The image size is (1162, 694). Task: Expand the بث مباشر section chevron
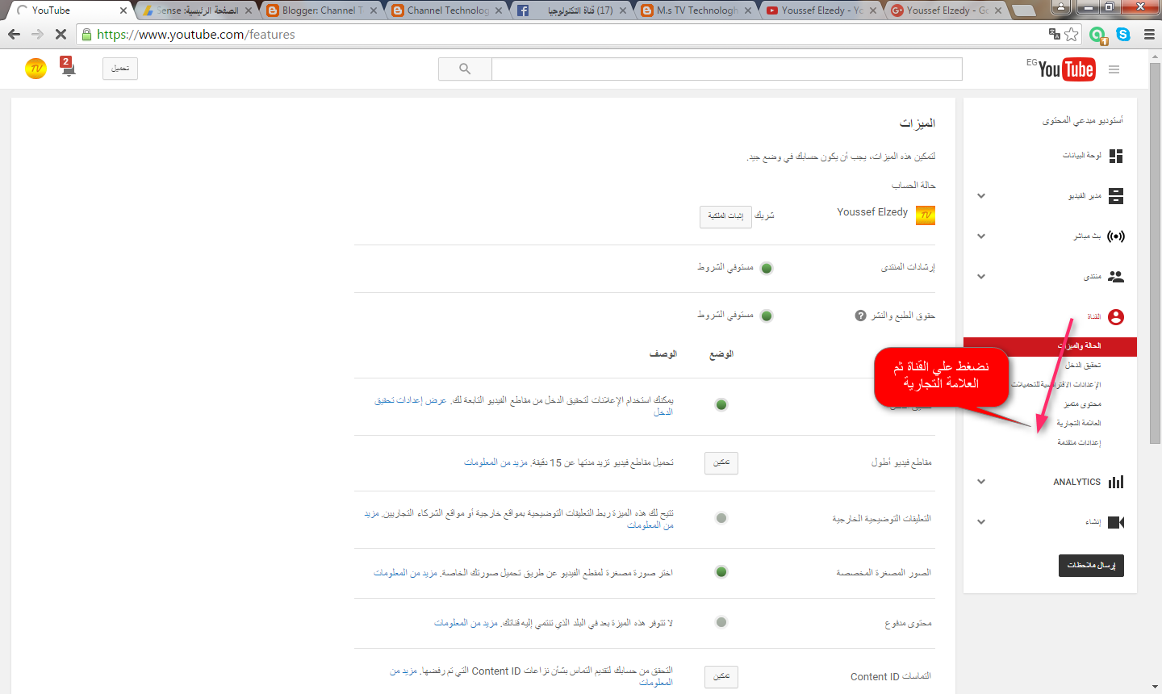point(981,236)
